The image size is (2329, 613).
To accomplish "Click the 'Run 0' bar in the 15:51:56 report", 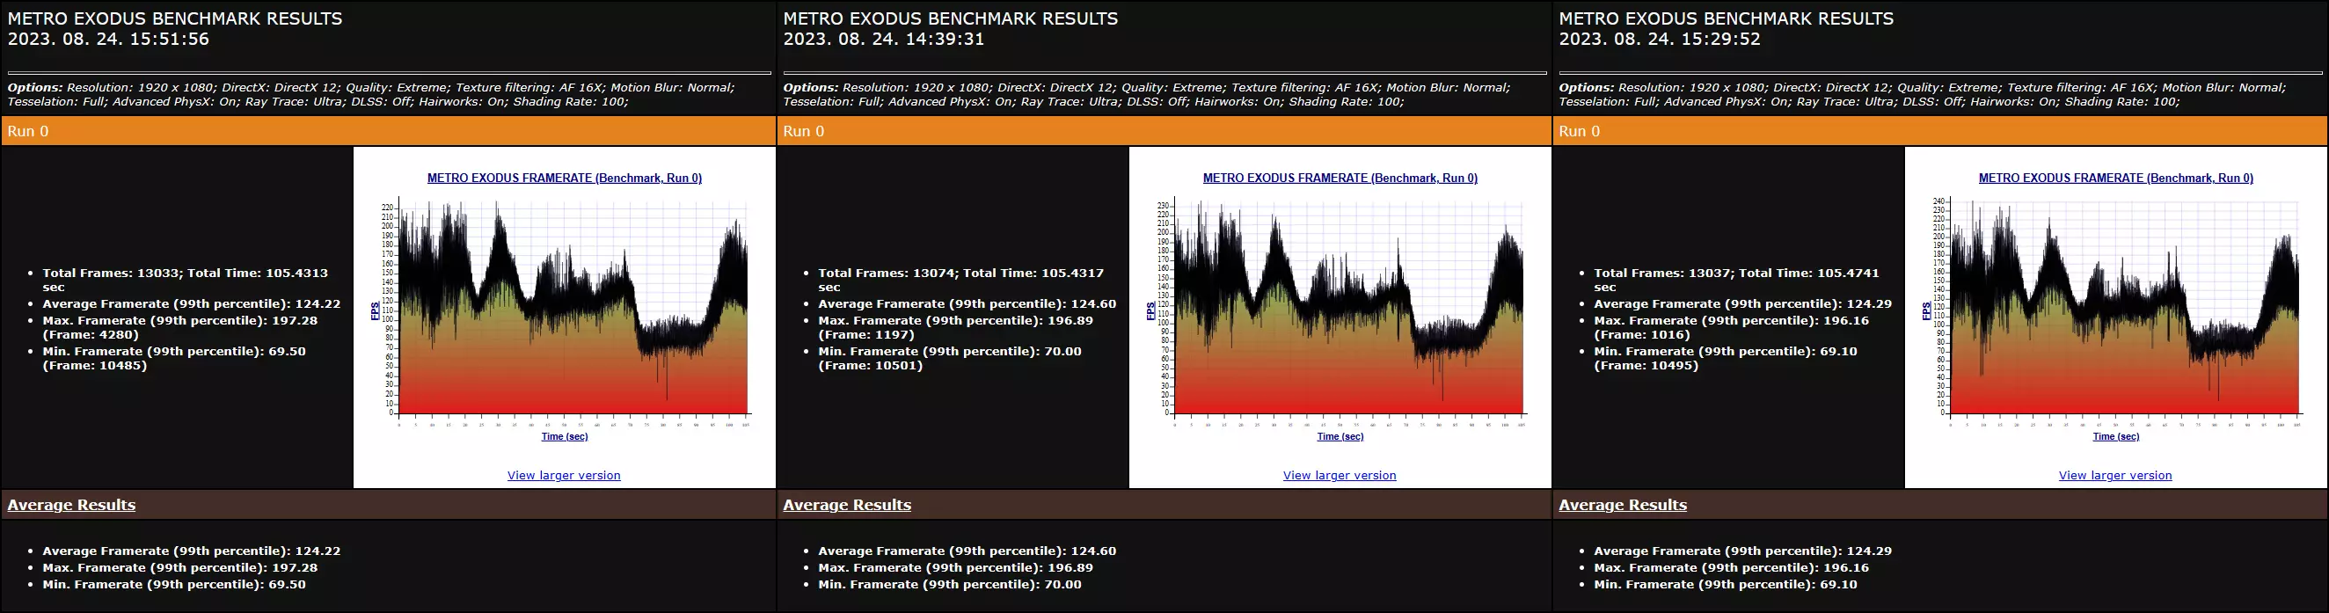I will tap(389, 131).
